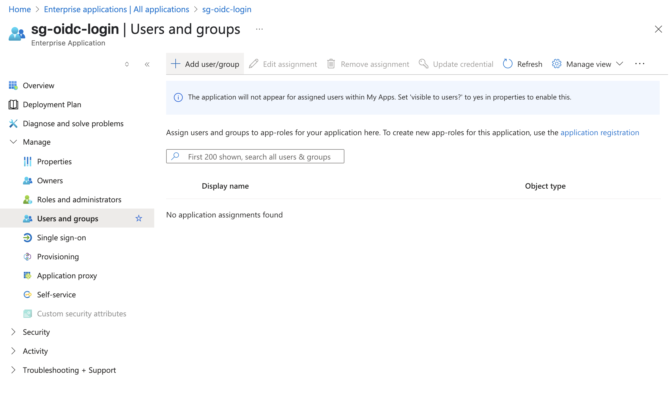
Task: Toggle the favorite star on Users and groups
Action: 138,218
